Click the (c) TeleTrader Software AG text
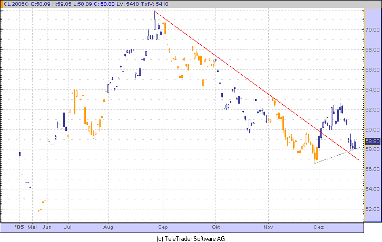 191,239
